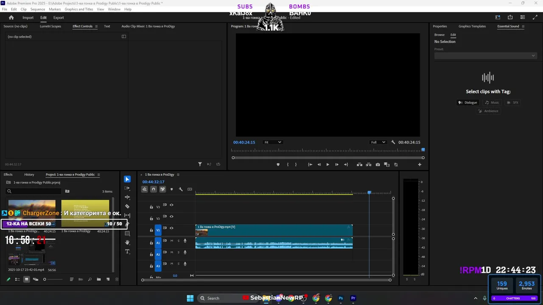This screenshot has height=305, width=543.
Task: Open the Graphics and Titles menu
Action: pyautogui.click(x=79, y=9)
